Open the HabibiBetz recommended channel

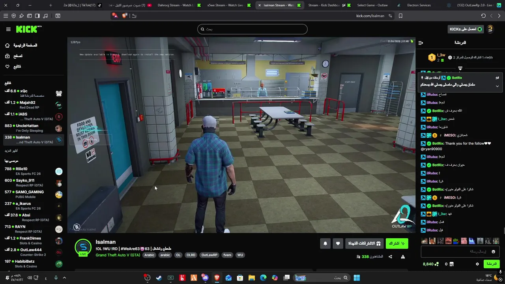[33, 263]
